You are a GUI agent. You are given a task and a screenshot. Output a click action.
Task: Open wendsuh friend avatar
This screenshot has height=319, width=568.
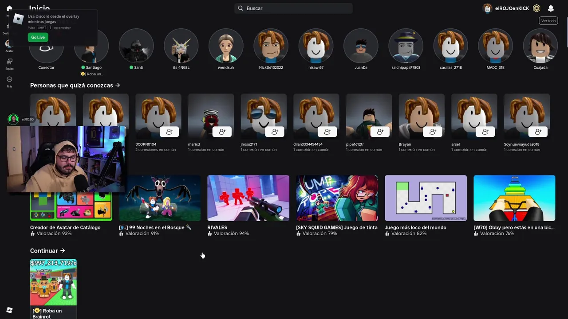point(226,46)
